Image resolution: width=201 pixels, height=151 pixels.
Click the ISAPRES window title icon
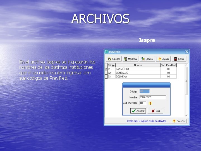(x=106, y=52)
